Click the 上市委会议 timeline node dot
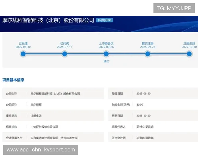This screenshot has width=198, height=158. 106,54
